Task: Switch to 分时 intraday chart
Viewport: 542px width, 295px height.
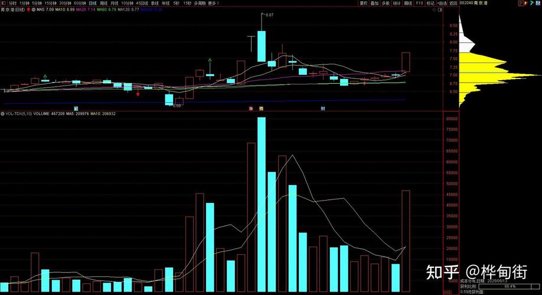Action: click(13, 3)
